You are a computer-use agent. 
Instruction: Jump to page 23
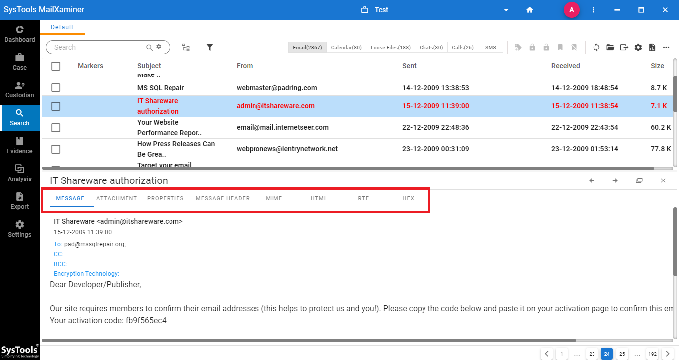point(592,354)
